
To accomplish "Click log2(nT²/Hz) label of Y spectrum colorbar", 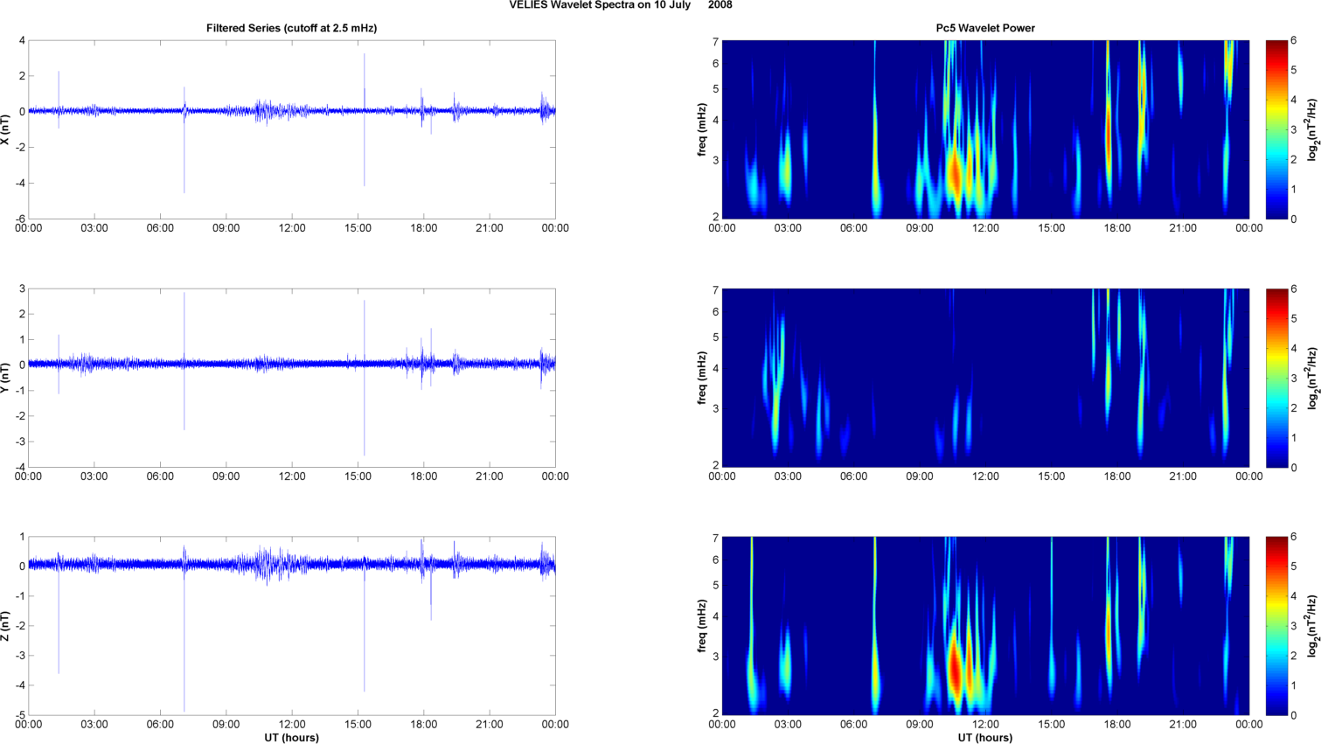I will (x=1312, y=378).
